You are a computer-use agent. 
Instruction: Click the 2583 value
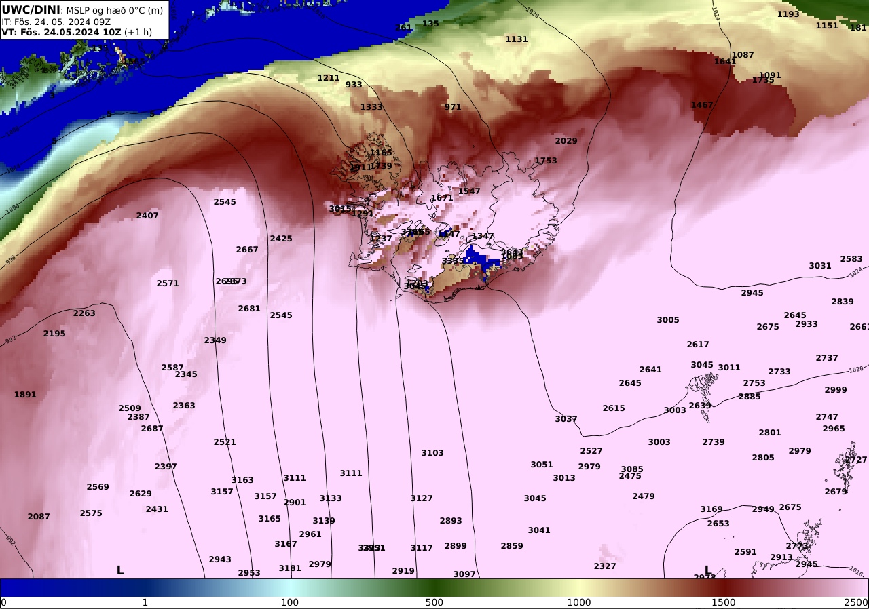851,259
